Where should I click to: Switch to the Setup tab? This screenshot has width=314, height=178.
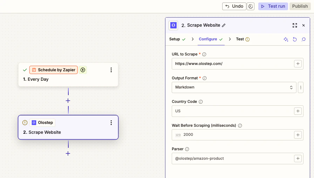pyautogui.click(x=177, y=39)
